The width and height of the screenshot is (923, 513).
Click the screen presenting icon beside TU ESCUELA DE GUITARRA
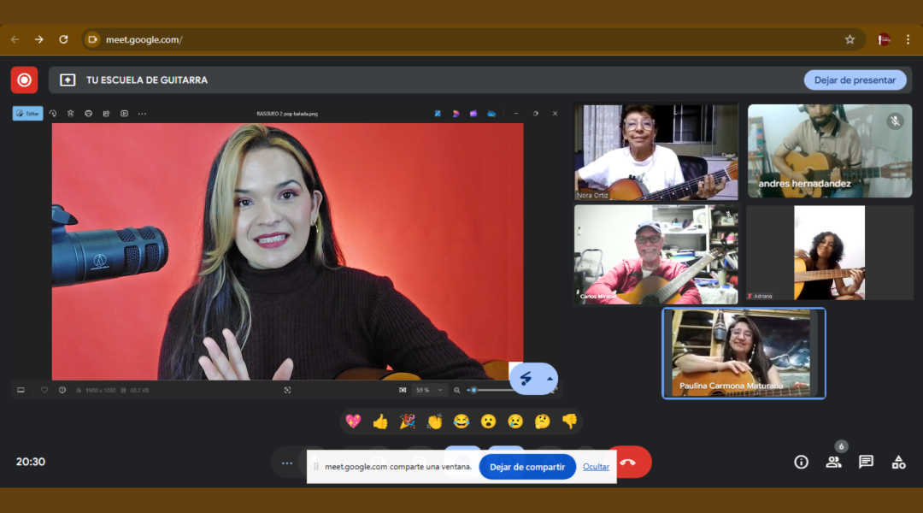click(x=68, y=80)
